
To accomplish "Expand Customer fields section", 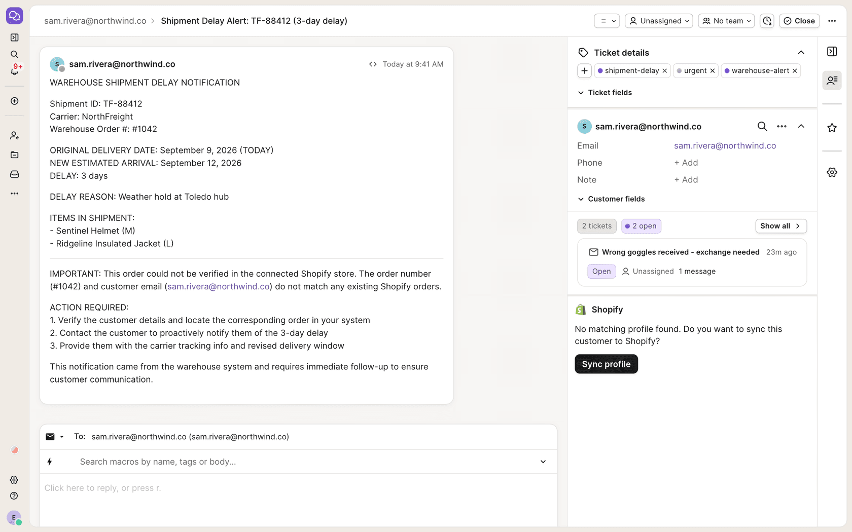I will coord(611,199).
